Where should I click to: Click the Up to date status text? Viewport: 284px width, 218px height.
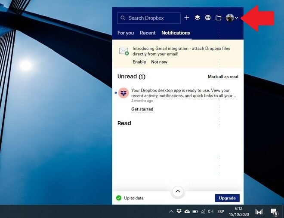pos(134,198)
